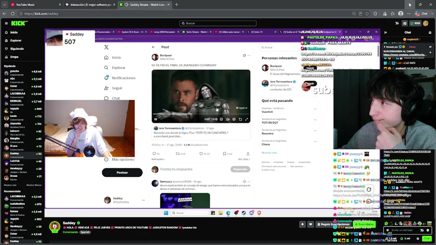Open the Kick coins 1000 balance
436x245 pixels.
pos(415,23)
